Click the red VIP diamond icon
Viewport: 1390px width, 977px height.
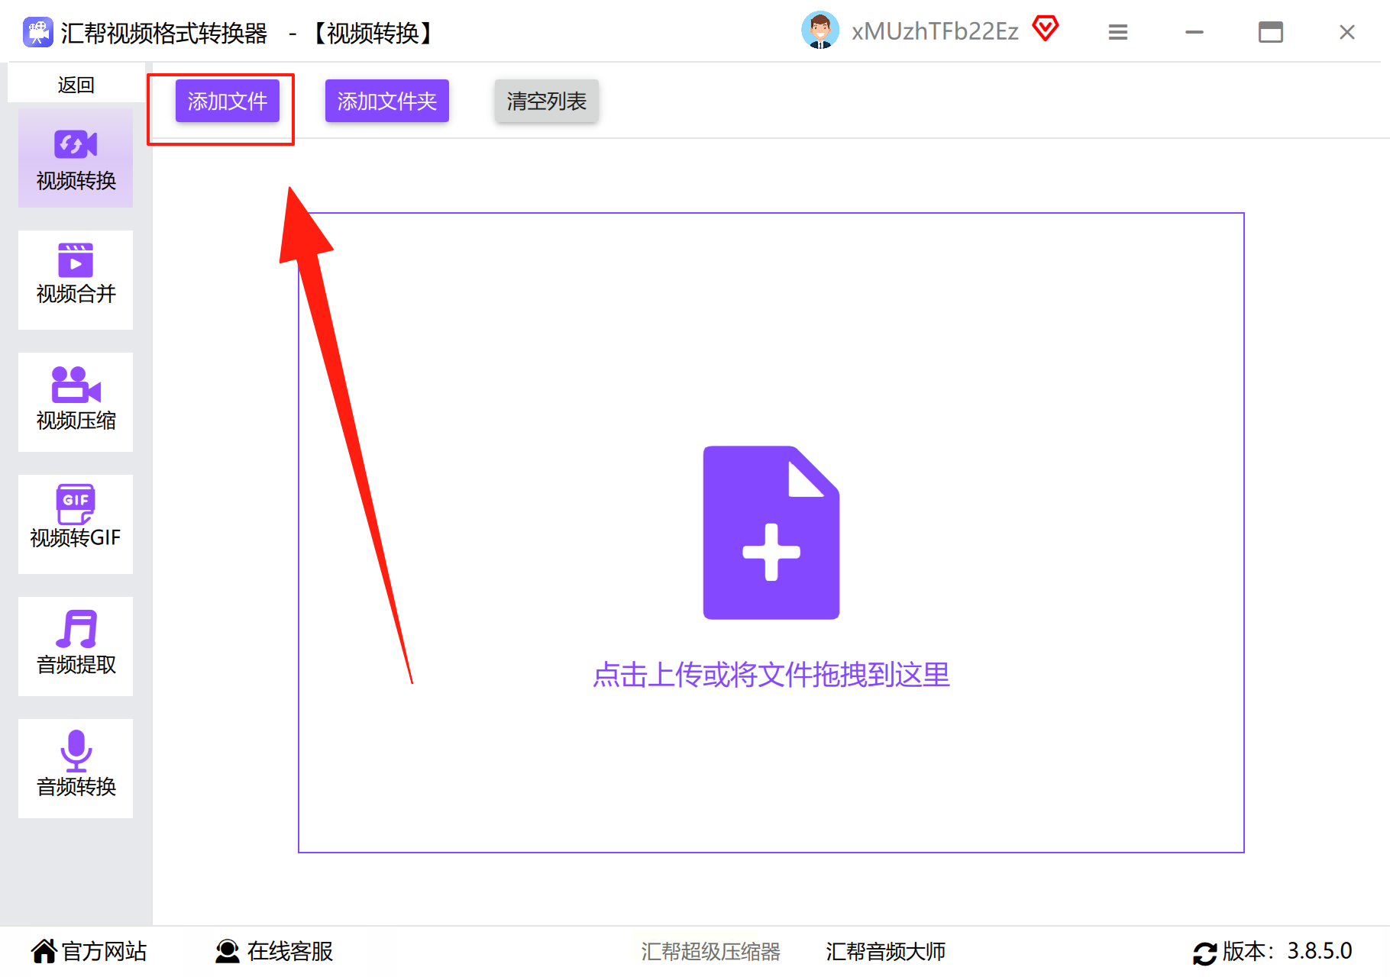tap(1046, 29)
